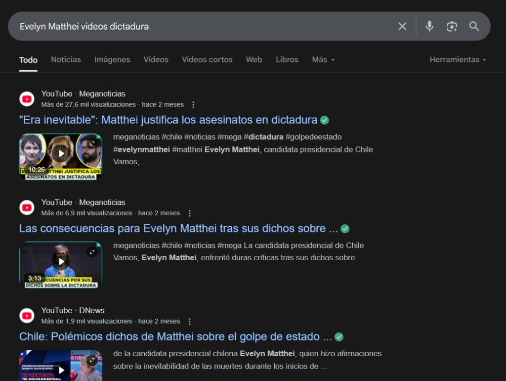
Task: Select the Todo tab
Action: tap(28, 60)
